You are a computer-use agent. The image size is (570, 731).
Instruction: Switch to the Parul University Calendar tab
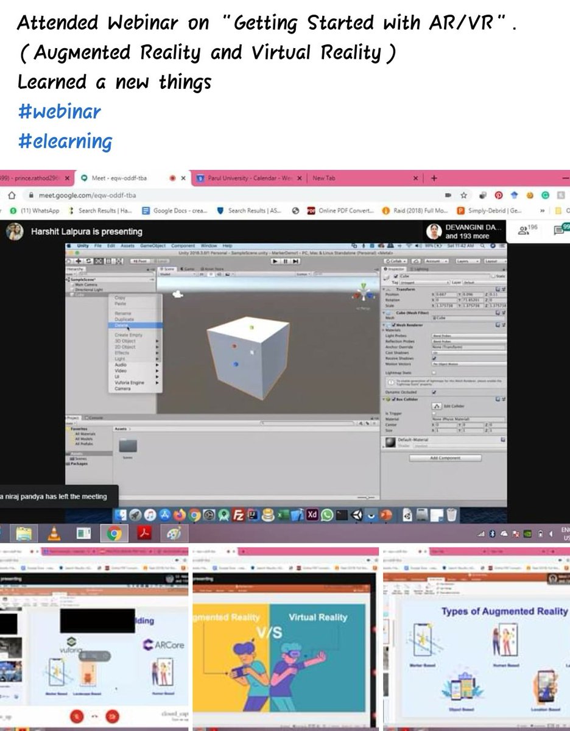pyautogui.click(x=250, y=178)
